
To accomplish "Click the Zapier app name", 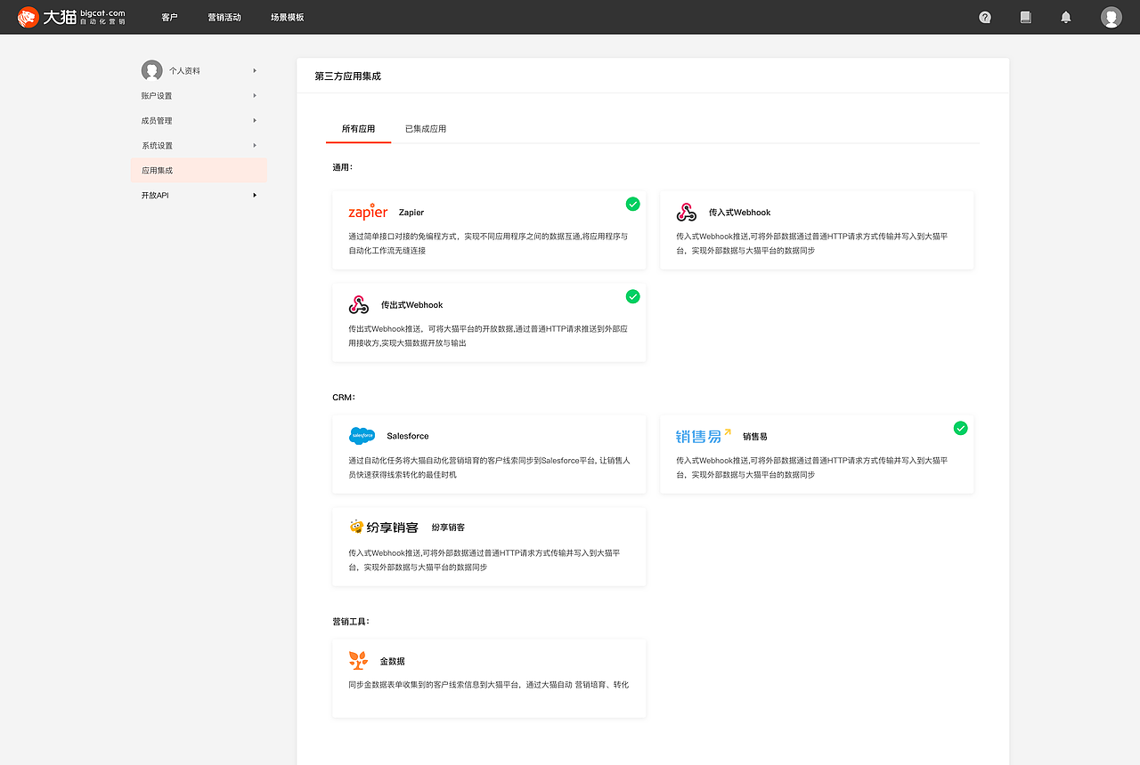I will 411,213.
